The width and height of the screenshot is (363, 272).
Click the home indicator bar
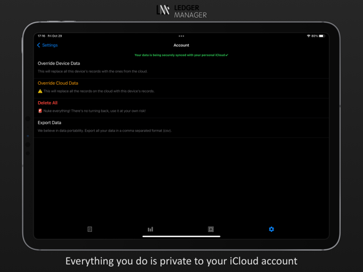181,237
